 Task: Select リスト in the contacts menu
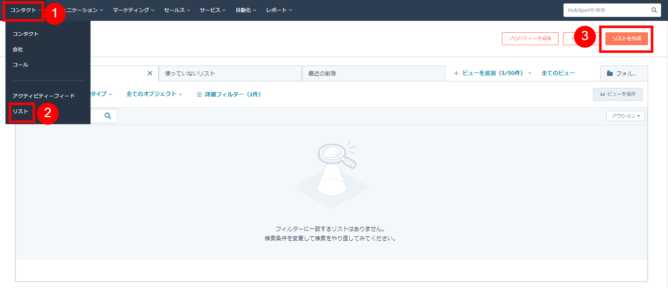[20, 111]
